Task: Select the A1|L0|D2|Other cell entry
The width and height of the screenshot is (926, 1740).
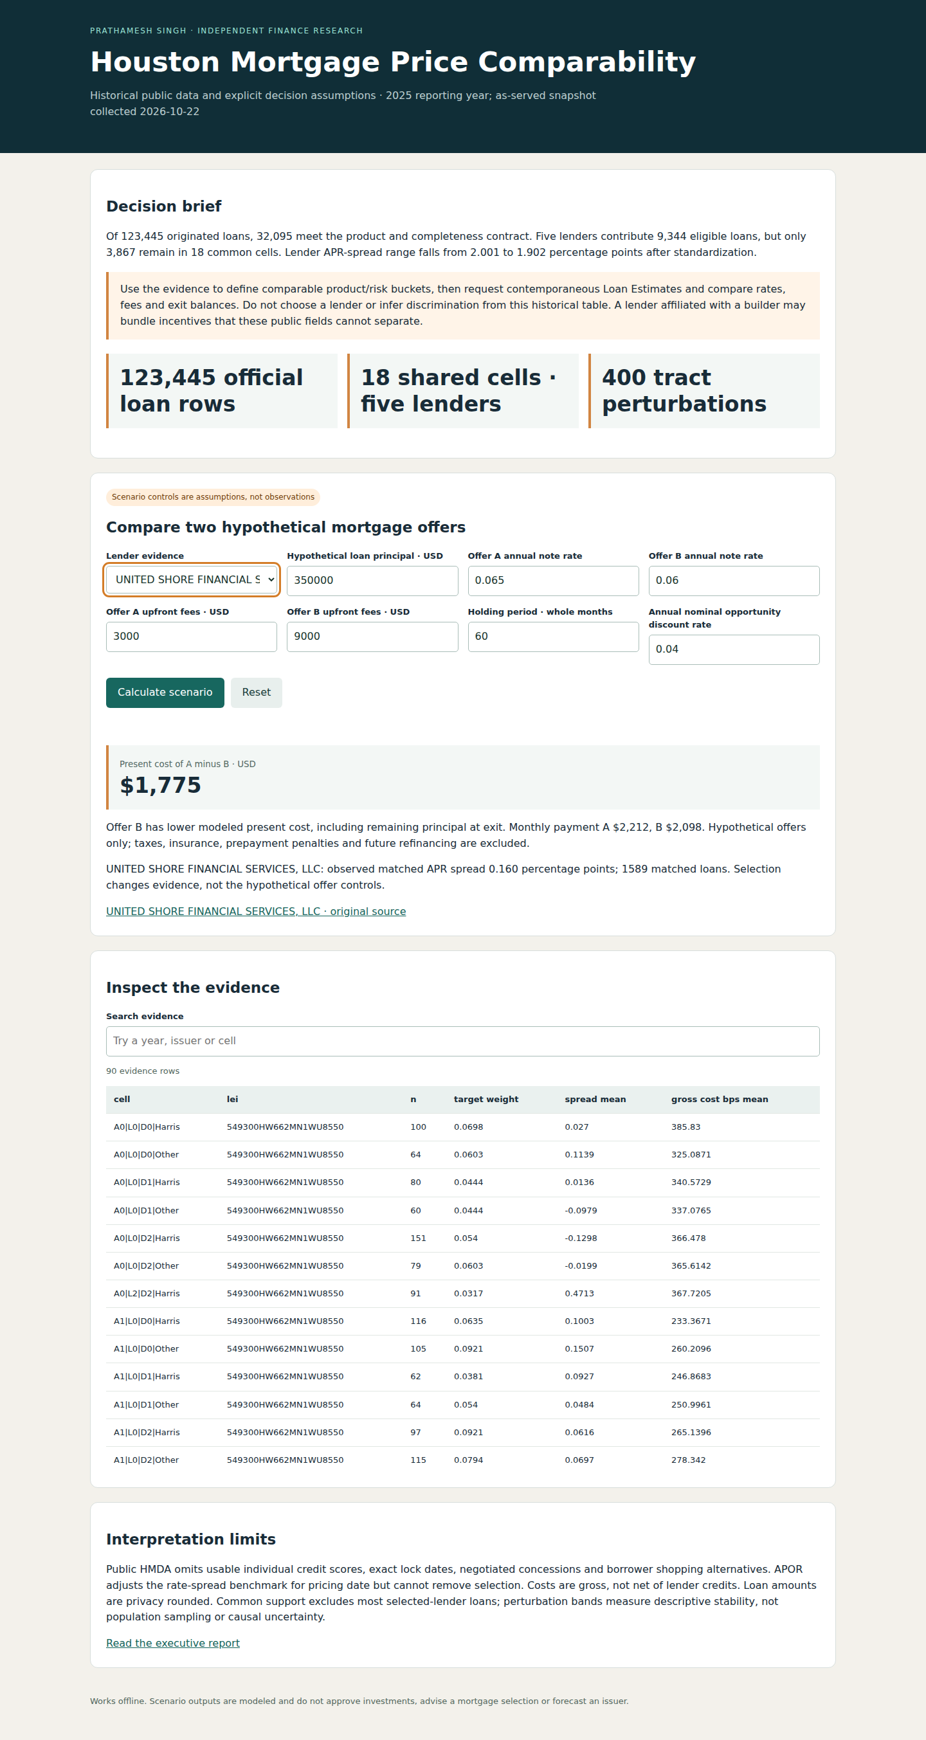Action: tap(146, 1460)
